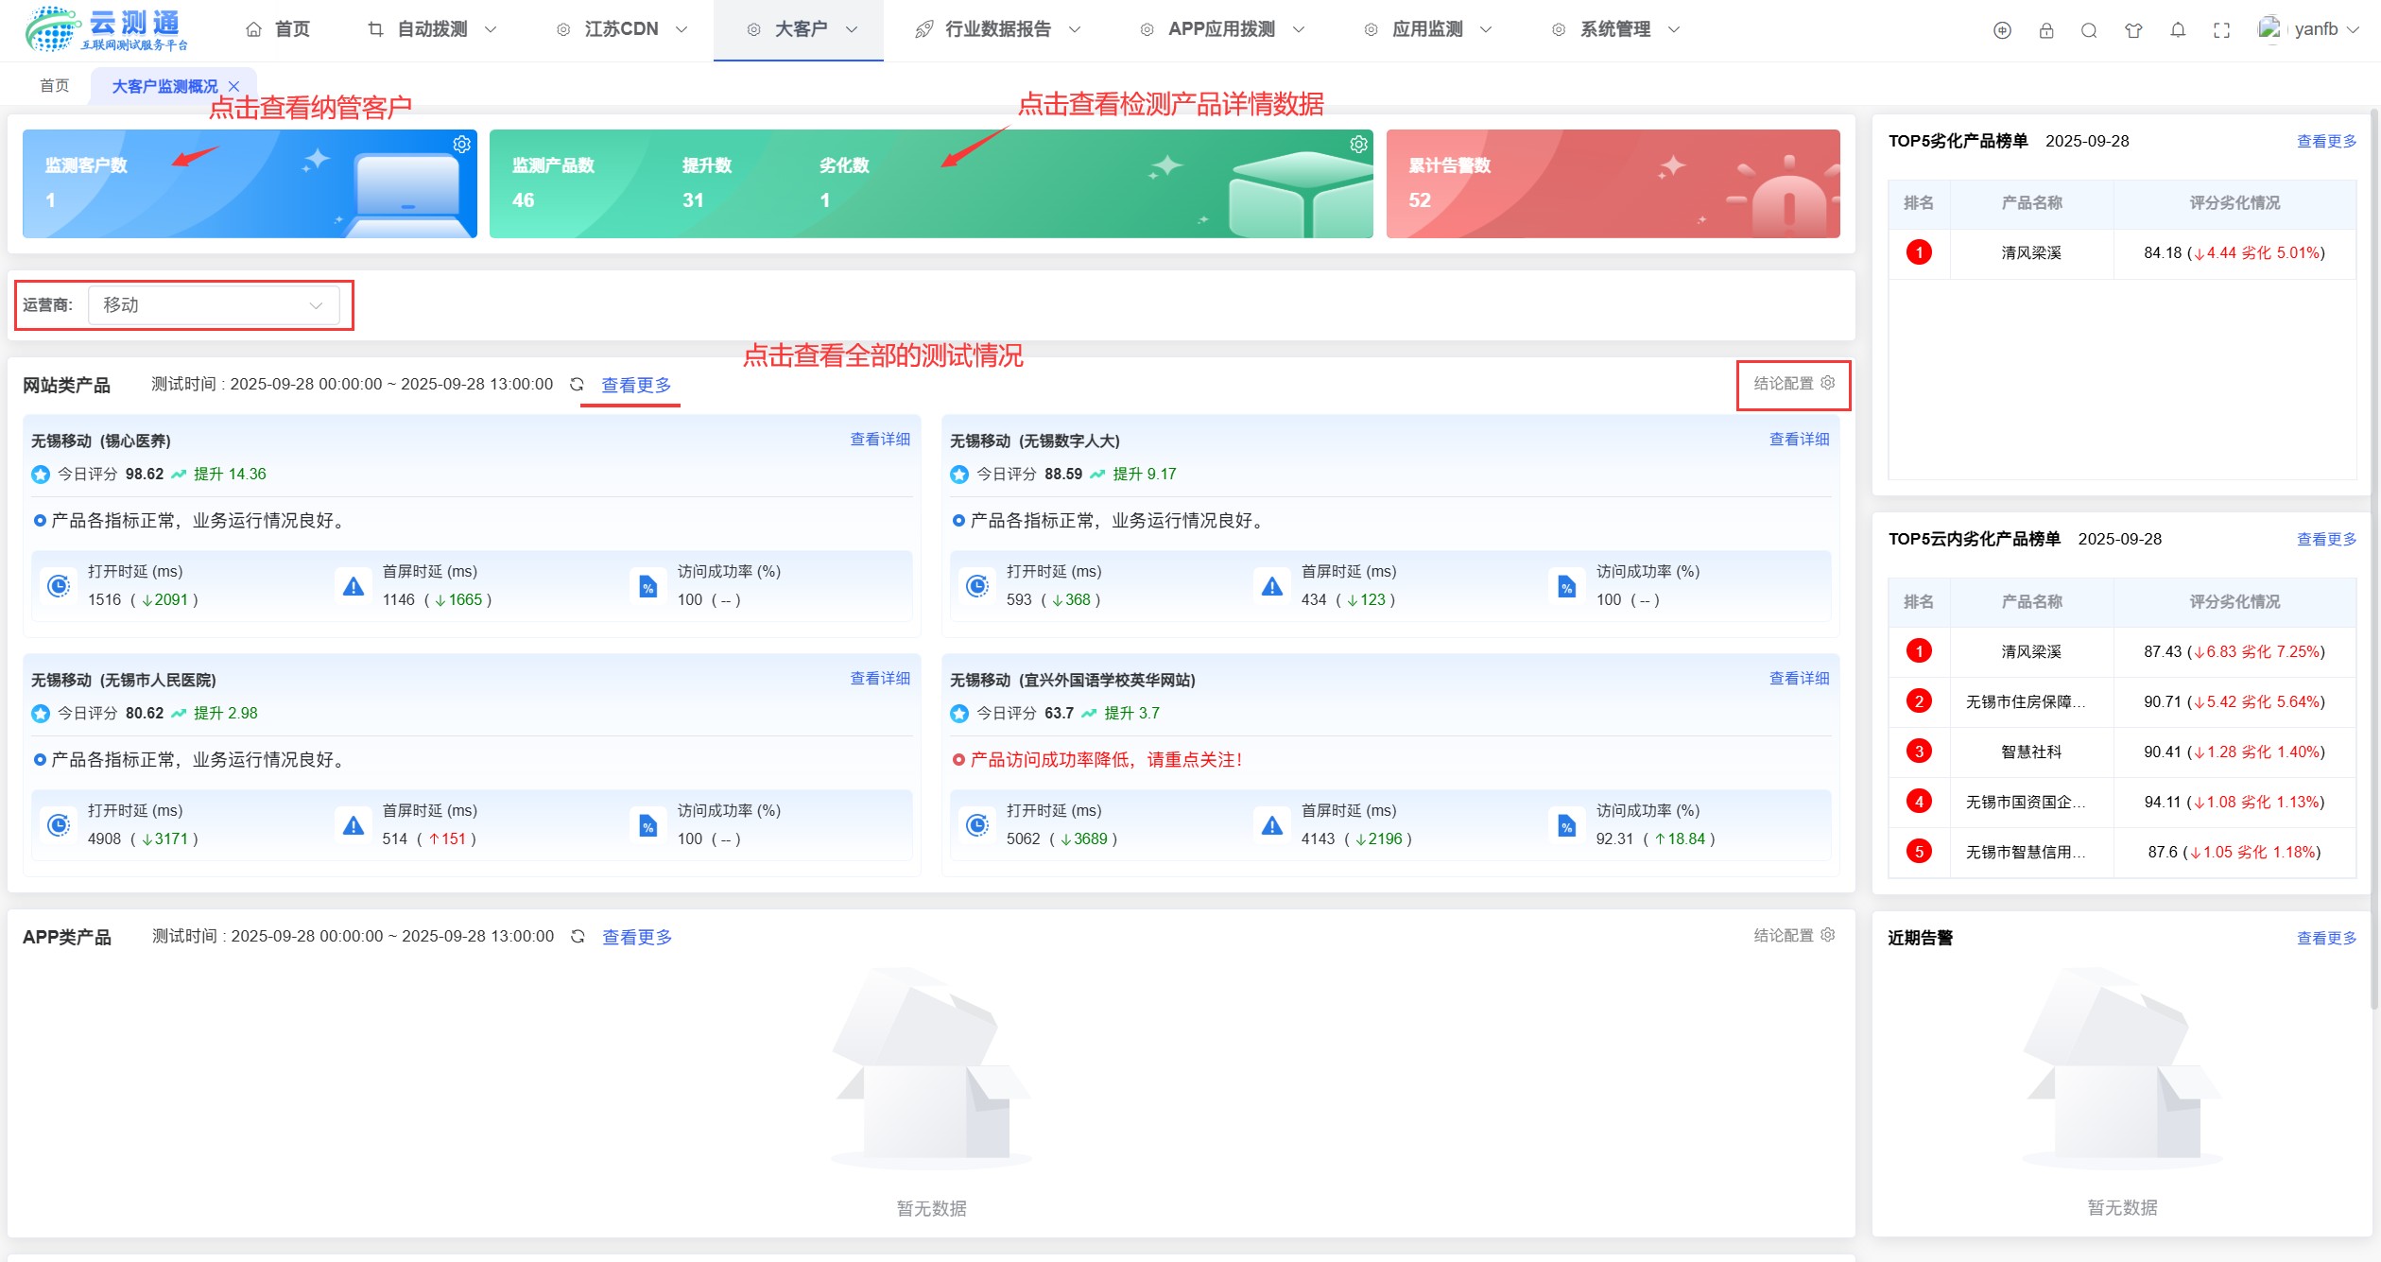Click gear icon on 监测客户数 card
This screenshot has width=2381, height=1262.
(461, 144)
